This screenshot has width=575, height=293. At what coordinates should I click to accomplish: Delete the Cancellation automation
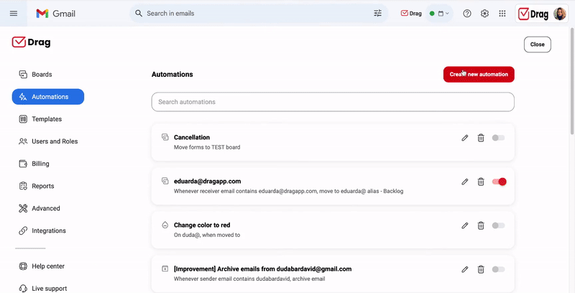click(x=481, y=138)
